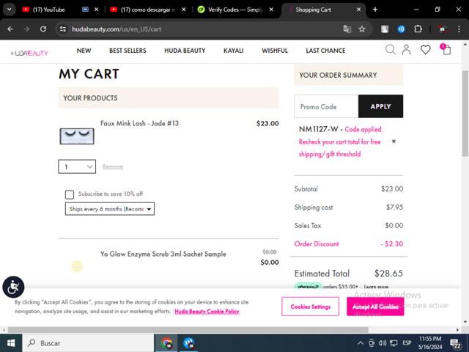The image size is (469, 352).
Task: Open the KAYALI menu
Action: coord(234,51)
